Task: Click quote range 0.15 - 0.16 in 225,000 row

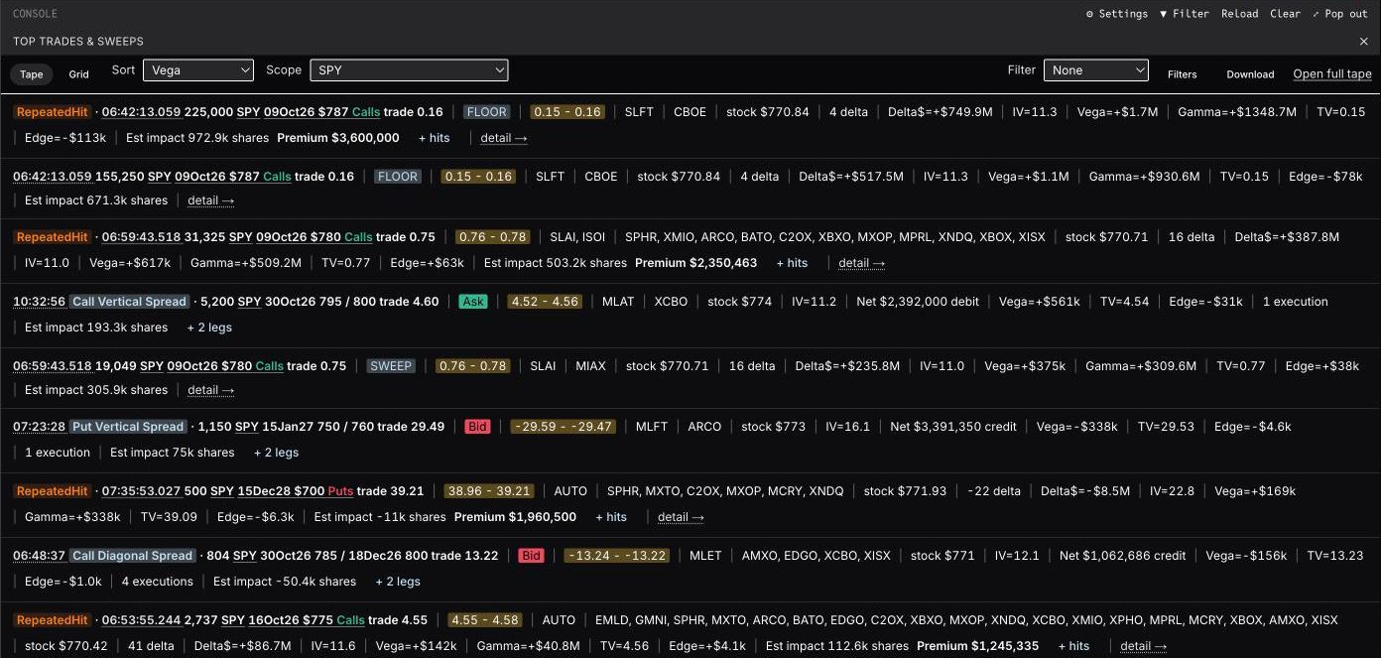Action: 565,112
